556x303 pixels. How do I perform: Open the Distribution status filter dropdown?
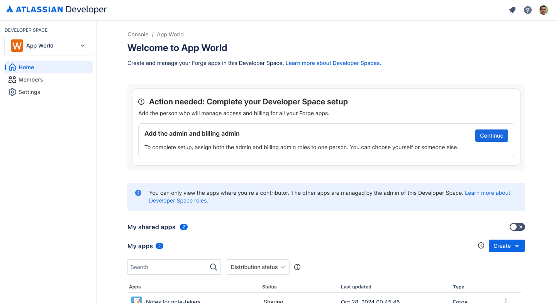click(258, 267)
